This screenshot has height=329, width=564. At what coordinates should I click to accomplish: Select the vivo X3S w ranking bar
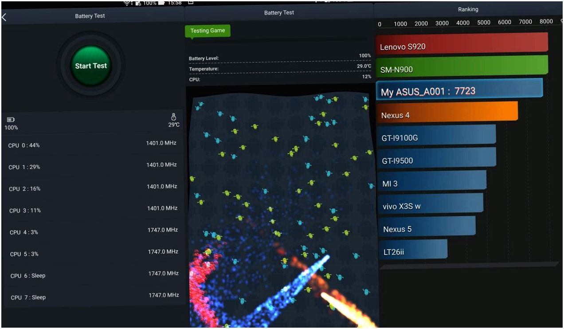tap(430, 204)
